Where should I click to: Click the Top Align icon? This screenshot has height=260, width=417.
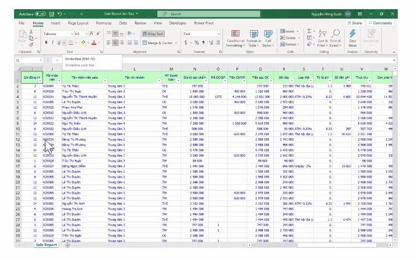(109, 34)
